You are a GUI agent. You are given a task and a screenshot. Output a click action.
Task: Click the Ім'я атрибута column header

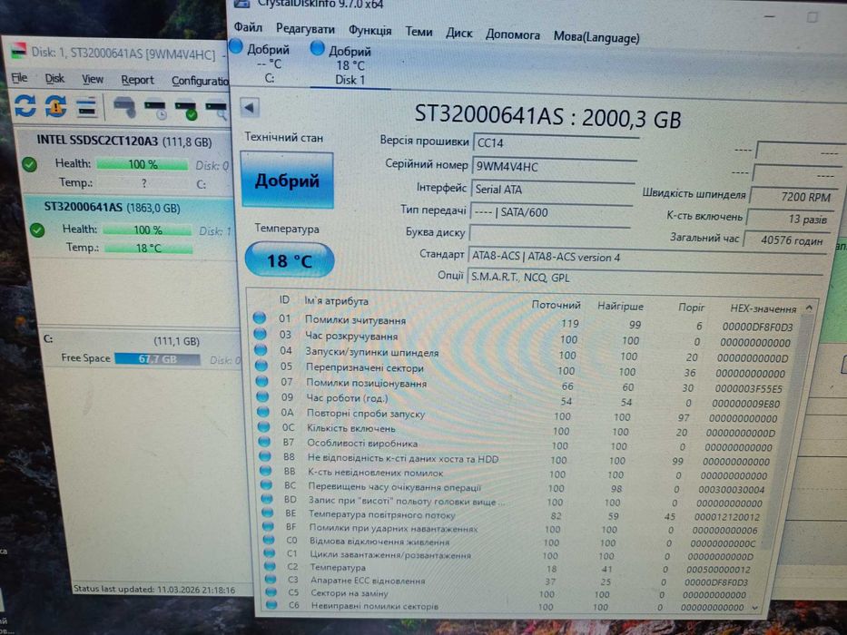point(336,301)
